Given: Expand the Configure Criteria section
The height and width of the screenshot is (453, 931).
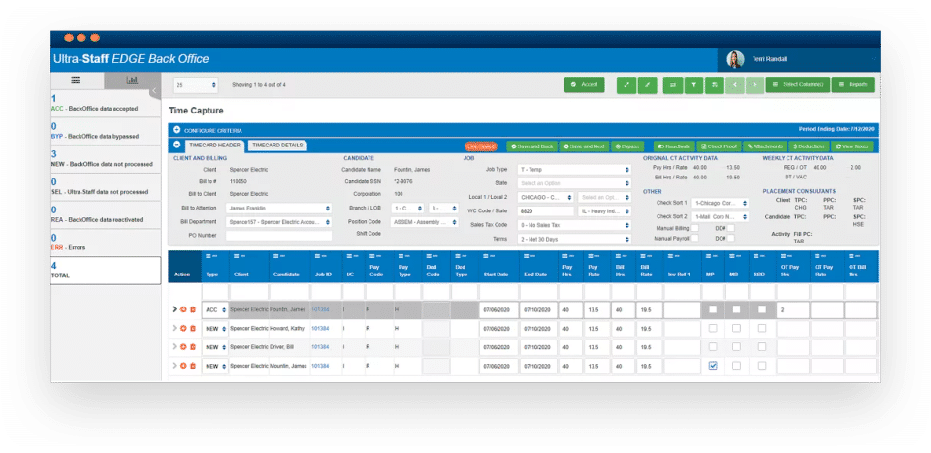Looking at the screenshot, I should point(177,130).
